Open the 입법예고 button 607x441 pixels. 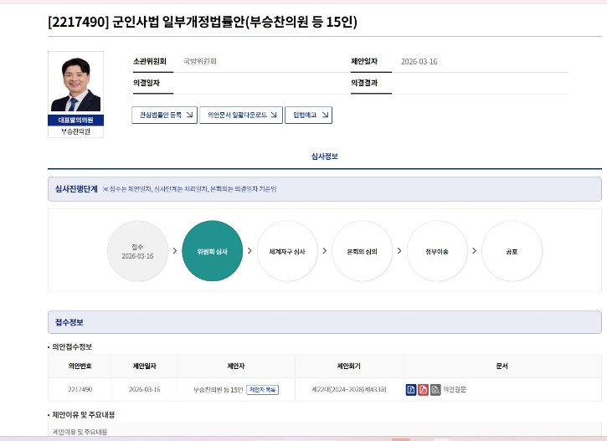pyautogui.click(x=309, y=115)
